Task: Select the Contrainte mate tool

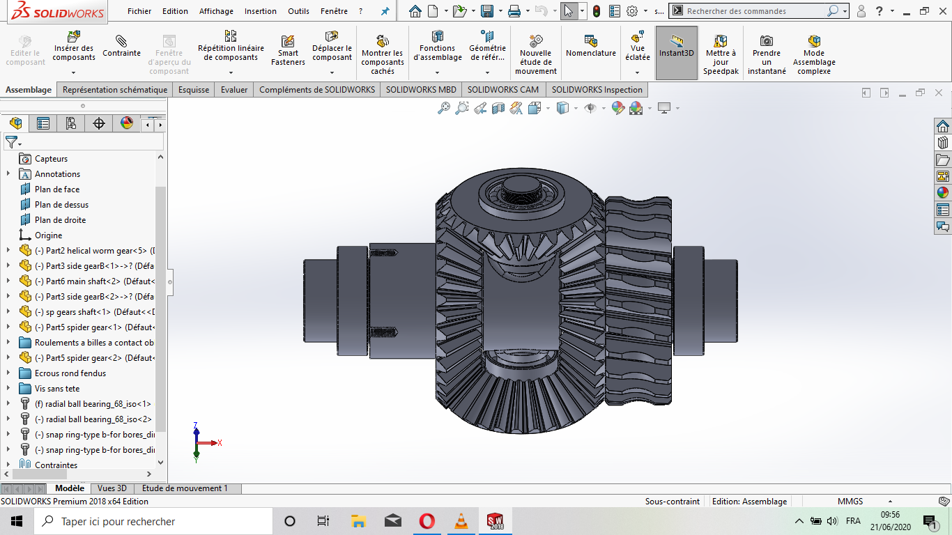Action: coord(121,46)
